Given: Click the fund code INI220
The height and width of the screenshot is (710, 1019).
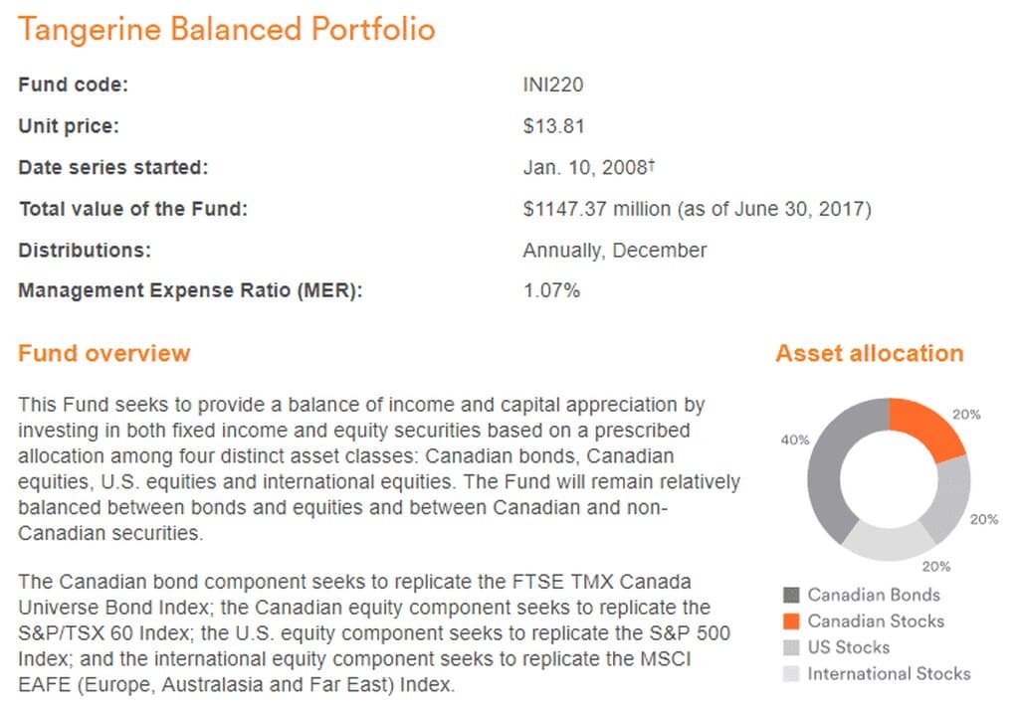Looking at the screenshot, I should pos(553,85).
